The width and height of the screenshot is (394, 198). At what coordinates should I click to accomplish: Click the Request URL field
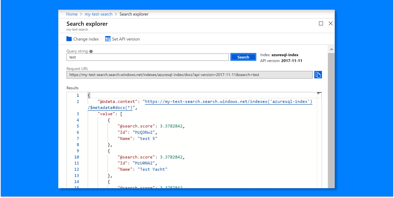pyautogui.click(x=190, y=75)
